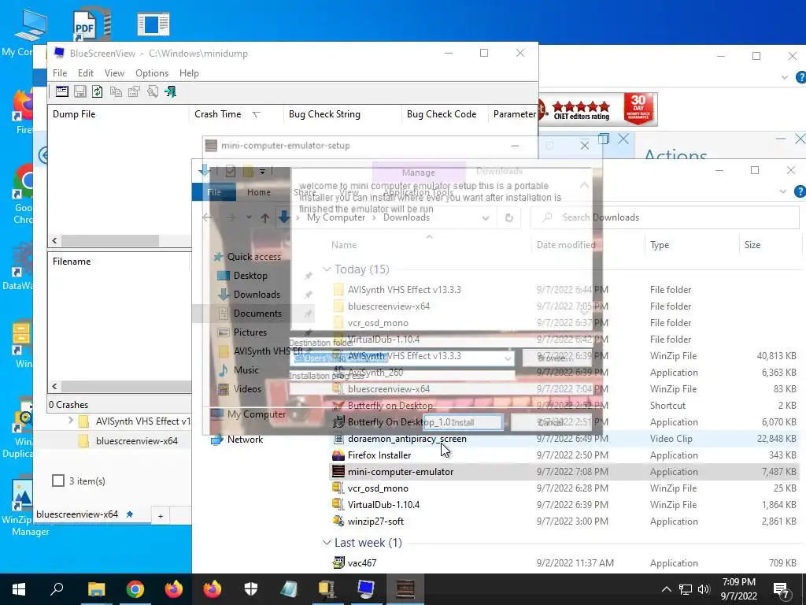Select the mini-computer-emulator file row
The width and height of the screenshot is (806, 605).
(x=564, y=472)
